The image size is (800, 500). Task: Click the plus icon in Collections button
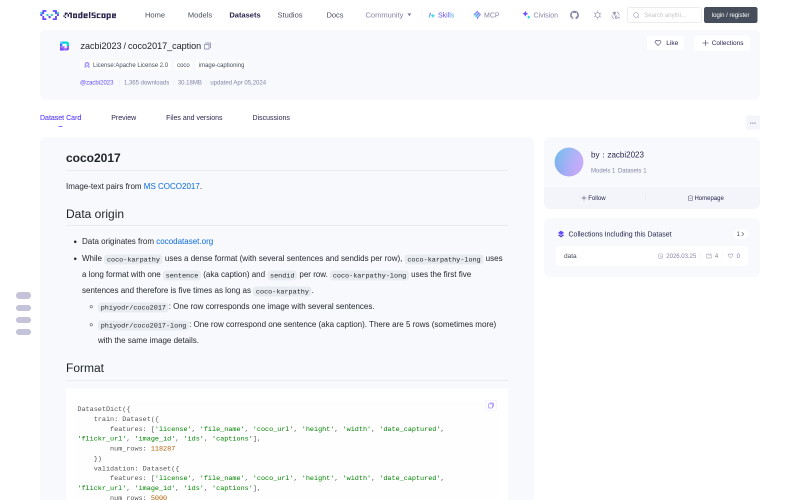click(705, 43)
